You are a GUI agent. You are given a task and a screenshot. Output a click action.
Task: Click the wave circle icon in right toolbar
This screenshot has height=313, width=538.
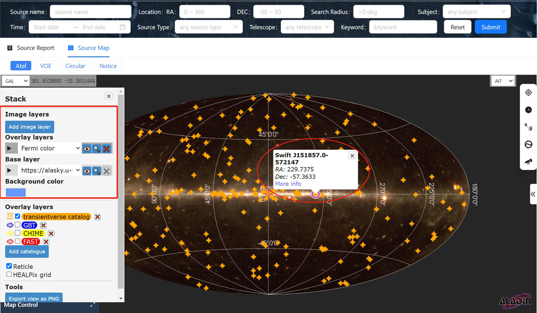[529, 144]
